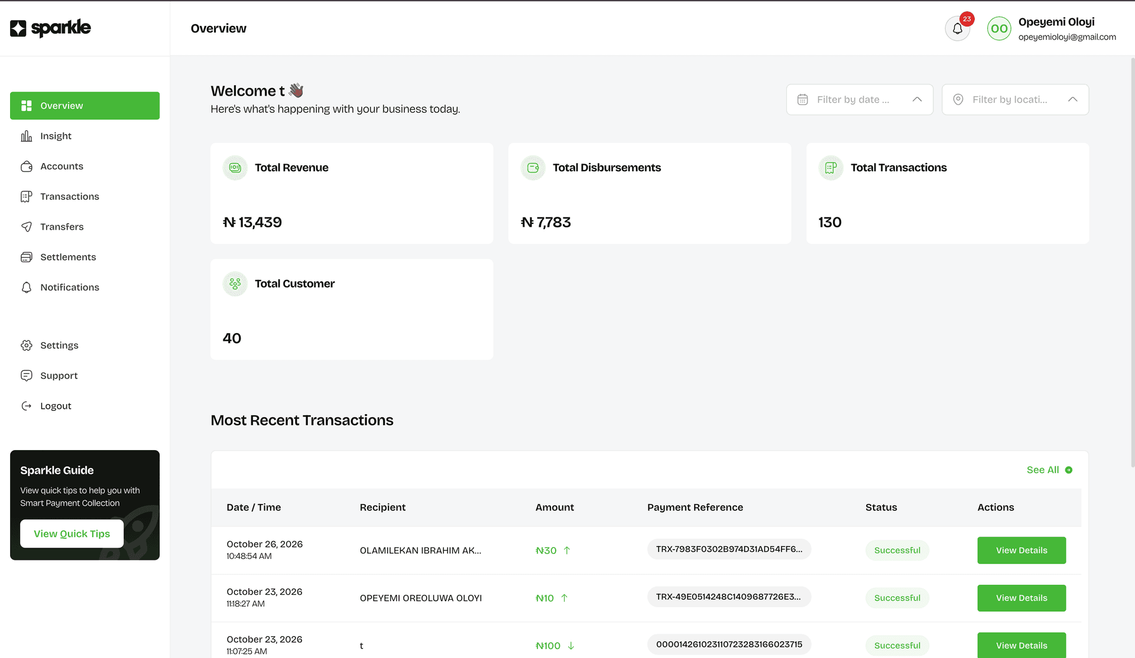This screenshot has width=1135, height=658.
Task: Click the Transfers paper plane icon
Action: (27, 227)
